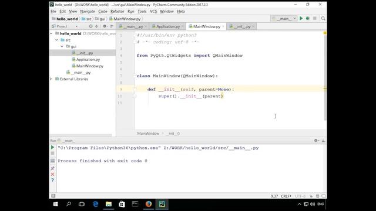The width and height of the screenshot is (376, 211).
Task: Run the __main__ configuration from top toolbar
Action: pos(301,18)
